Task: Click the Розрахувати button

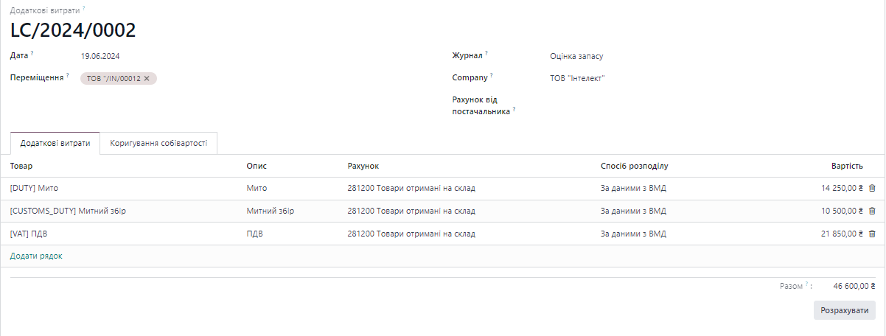Action: (845, 310)
